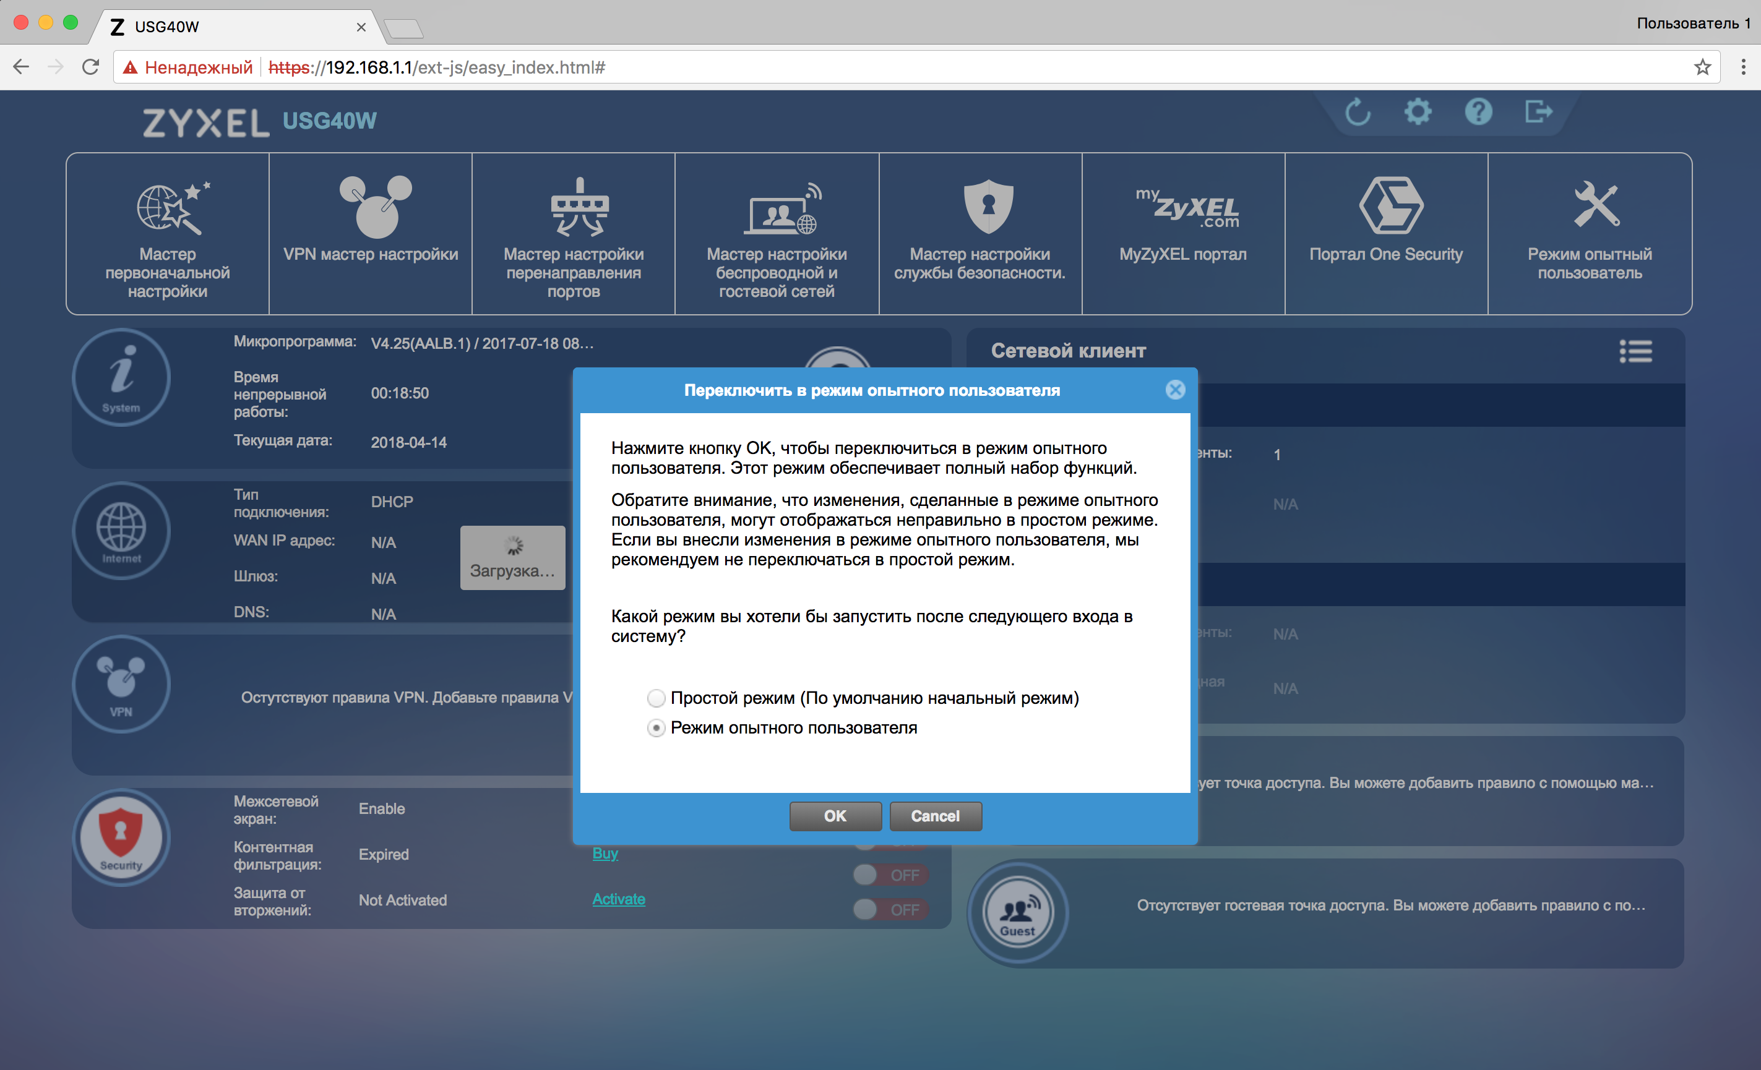
Task: Click the browser address bar URL
Action: (x=465, y=67)
